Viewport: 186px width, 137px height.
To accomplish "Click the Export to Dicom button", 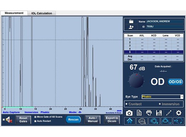I will [112, 120].
